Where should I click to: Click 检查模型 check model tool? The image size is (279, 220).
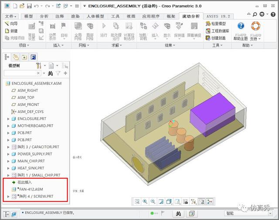tap(216, 24)
